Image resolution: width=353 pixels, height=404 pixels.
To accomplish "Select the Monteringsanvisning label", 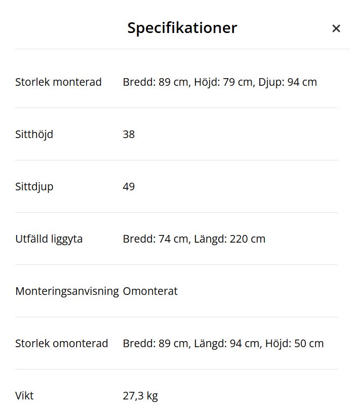I will point(67,291).
